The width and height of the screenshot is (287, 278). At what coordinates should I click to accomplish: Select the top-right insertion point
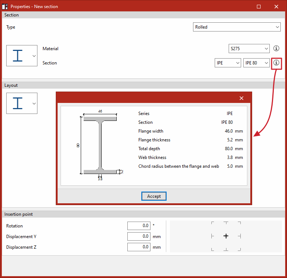coord(239,223)
